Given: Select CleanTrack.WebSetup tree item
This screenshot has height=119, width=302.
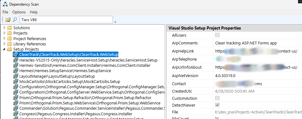Looking at the screenshot, I should click(69, 55).
